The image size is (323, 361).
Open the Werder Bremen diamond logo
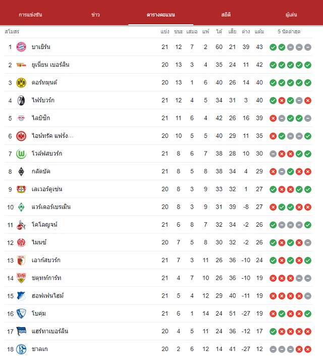tap(21, 207)
